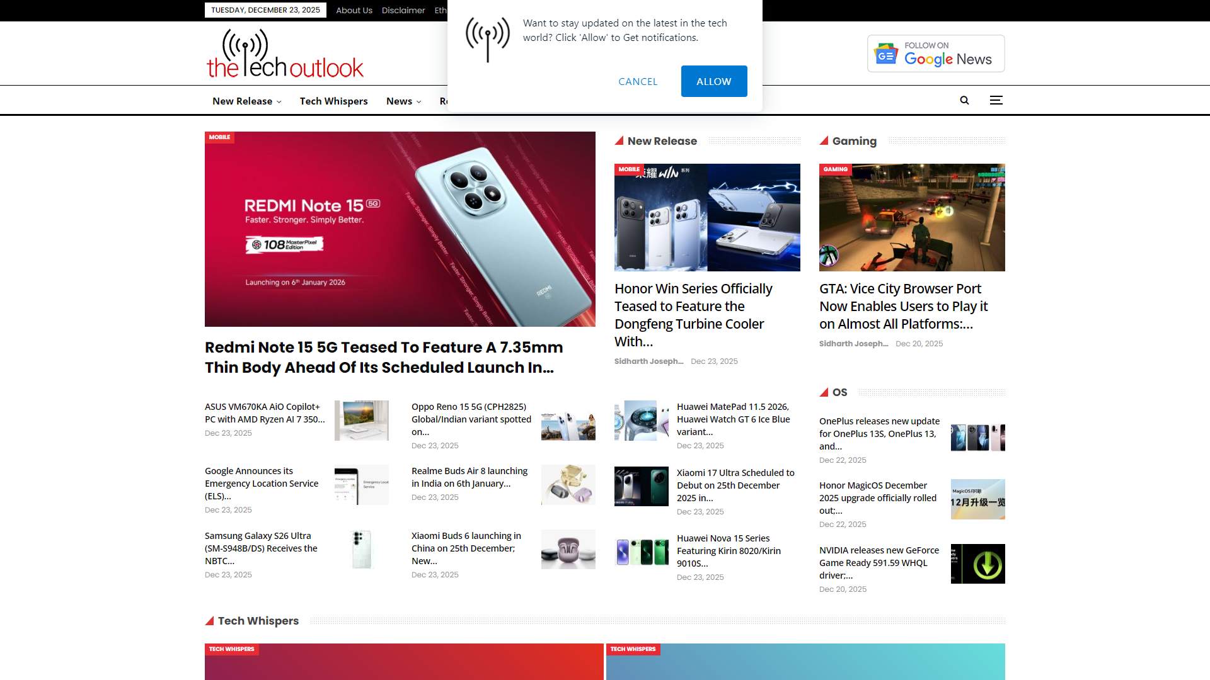Click the GAMING badge on the GTA thumbnail

tap(835, 169)
